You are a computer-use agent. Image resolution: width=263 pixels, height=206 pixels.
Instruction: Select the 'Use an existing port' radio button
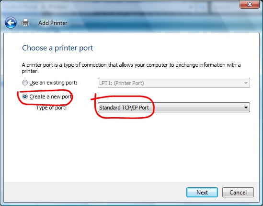coord(25,83)
